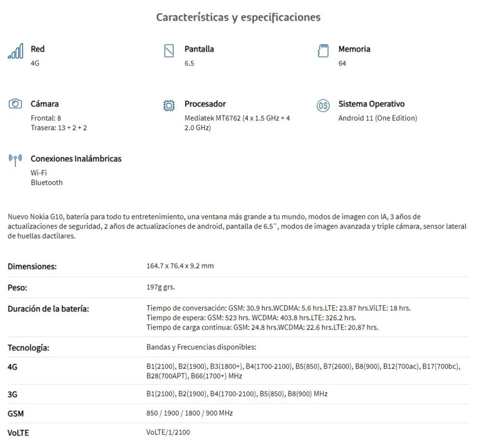Click the Mediatek MT6762 processor description
This screenshot has width=477, height=445.
tap(237, 123)
